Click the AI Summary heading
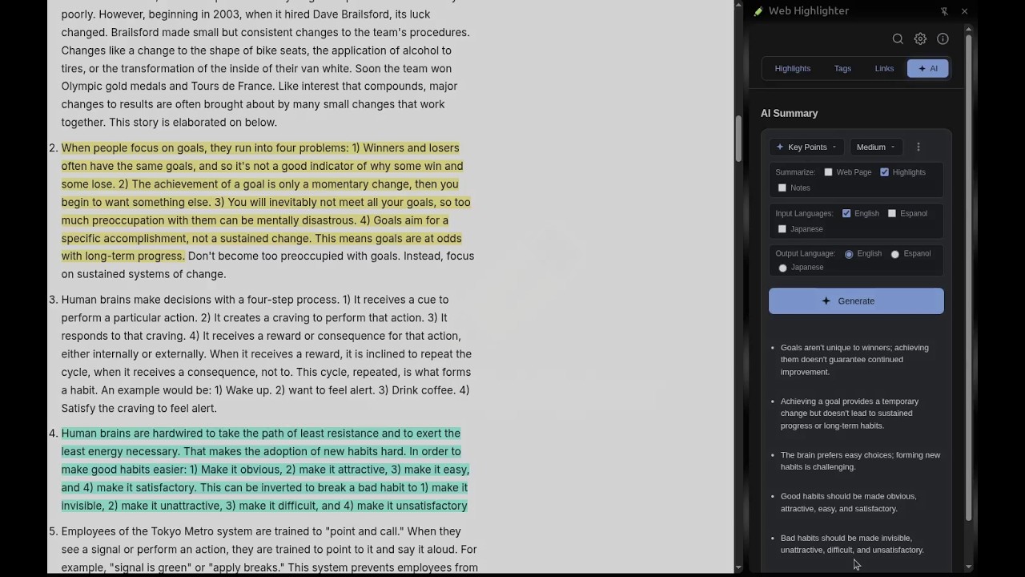 [x=790, y=113]
